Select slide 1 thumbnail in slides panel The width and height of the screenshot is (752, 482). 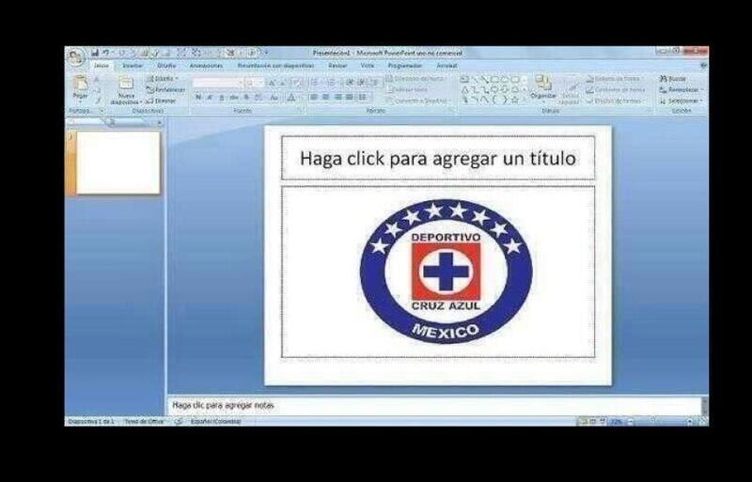coord(118,163)
